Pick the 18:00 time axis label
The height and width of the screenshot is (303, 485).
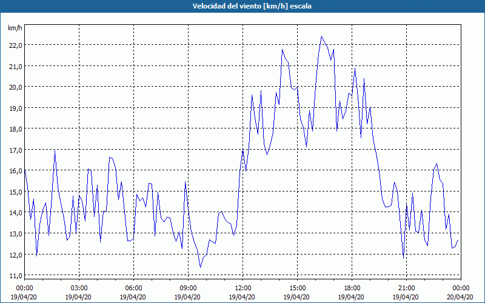tap(352, 288)
